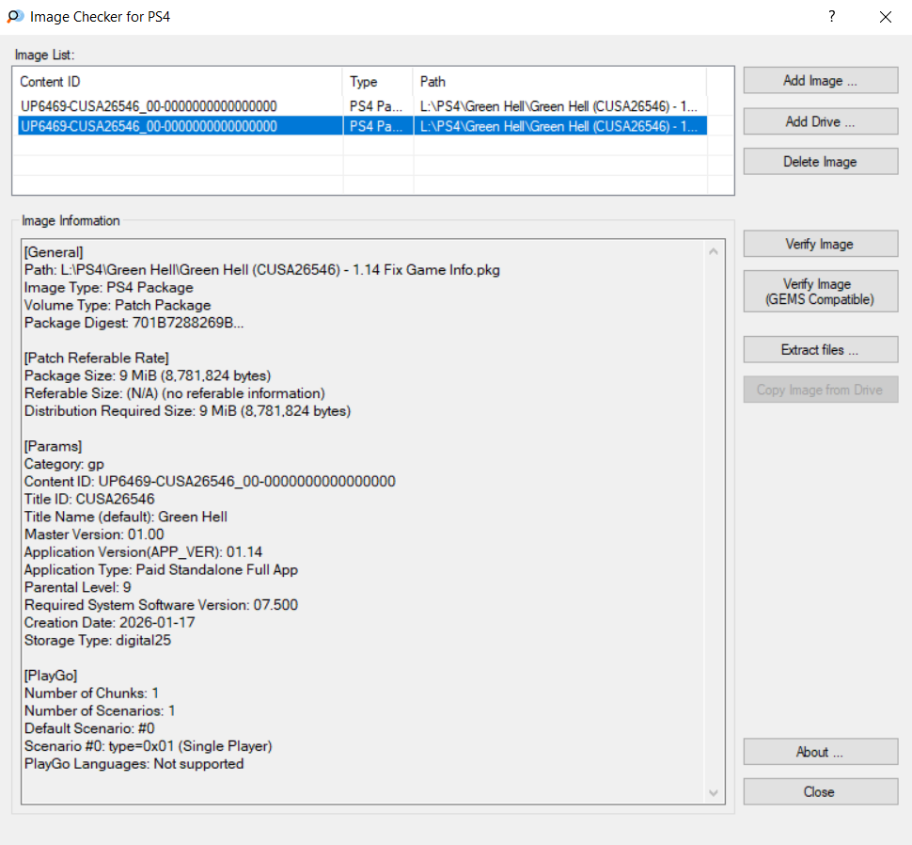Open the About dialog
The width and height of the screenshot is (912, 845).
pyautogui.click(x=820, y=752)
